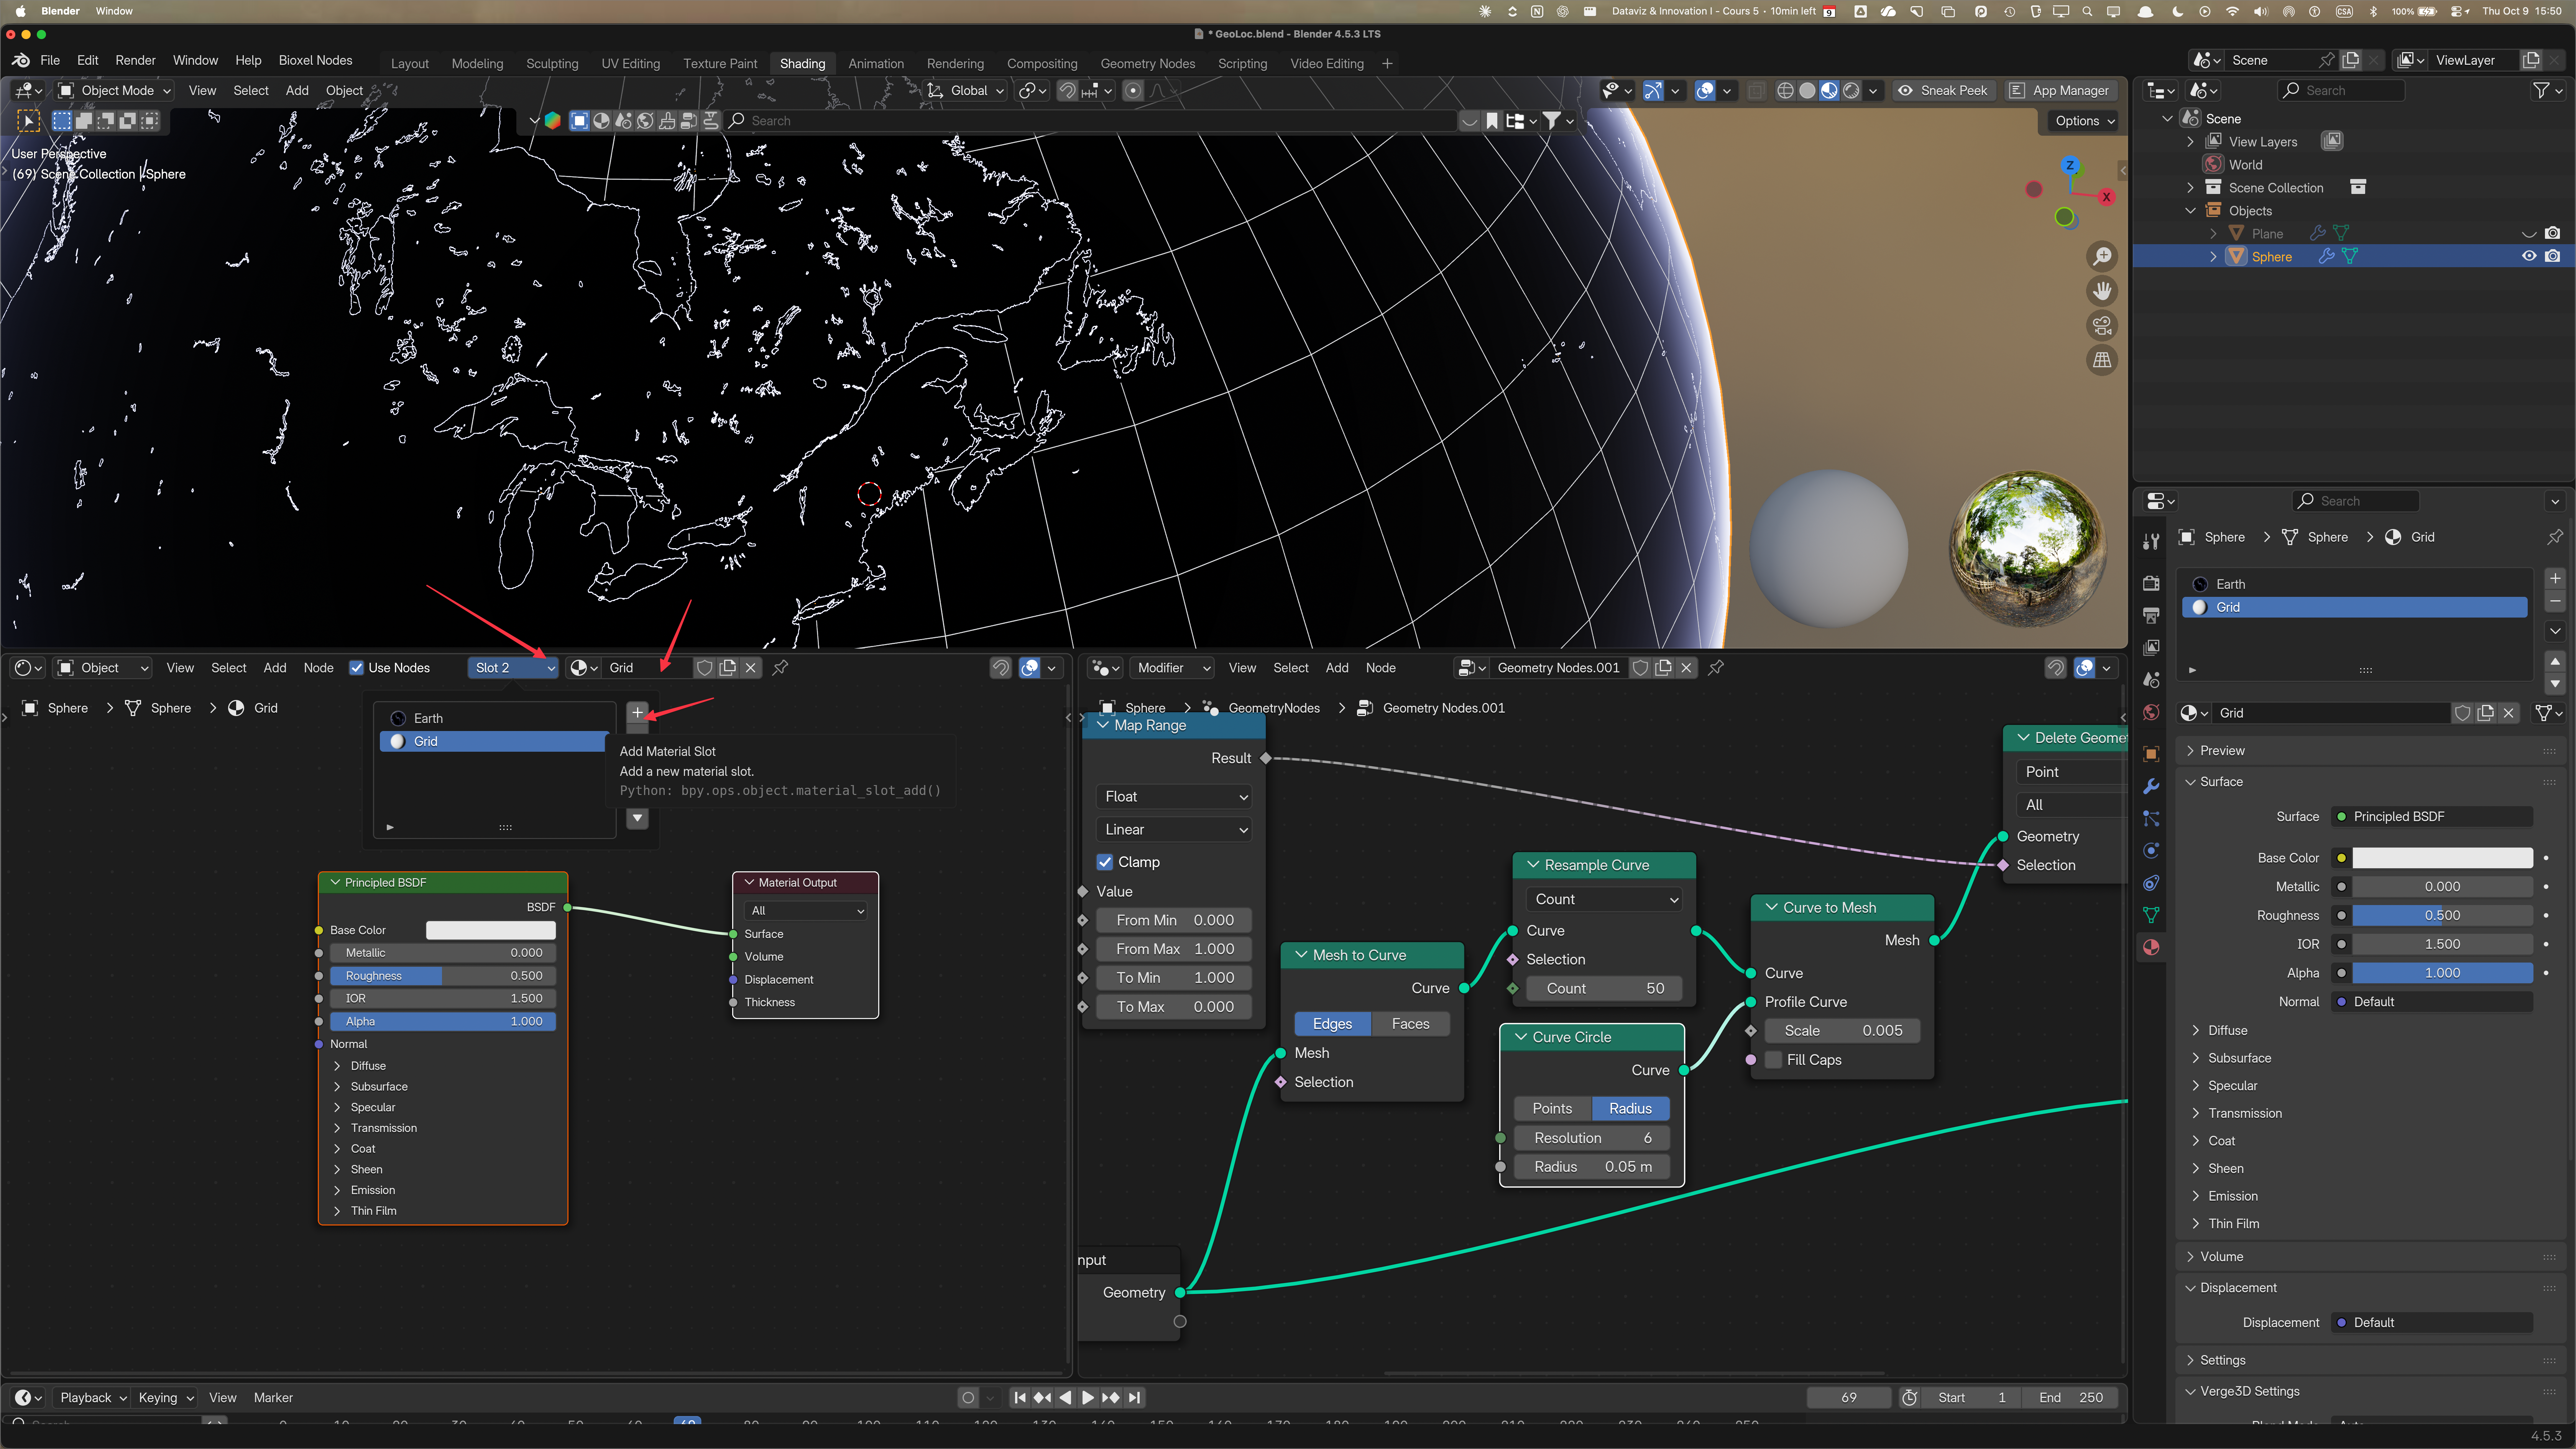Open the Bioxel Nodes menu
Viewport: 2576px width, 1449px height.
tap(315, 61)
